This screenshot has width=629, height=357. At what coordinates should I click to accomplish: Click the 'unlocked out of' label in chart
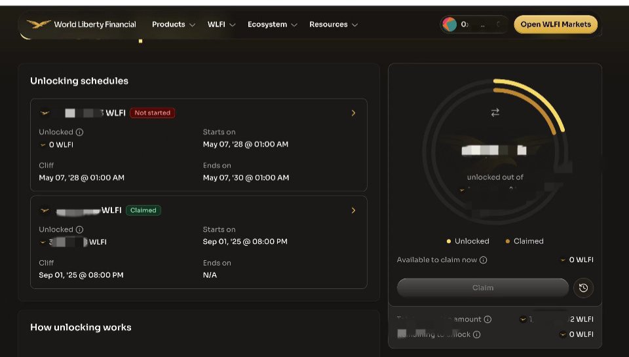point(495,177)
